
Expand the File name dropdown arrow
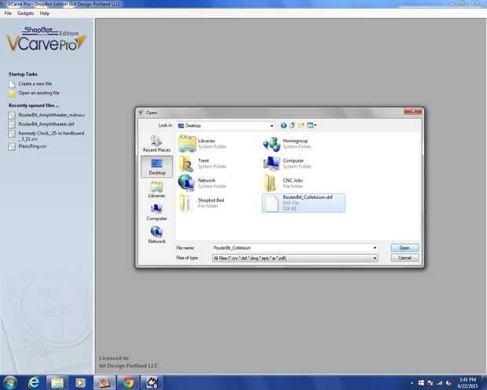click(x=375, y=248)
